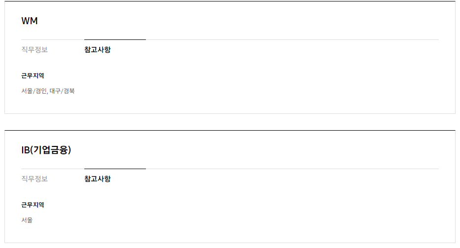Viewport: 460px width, 248px height.
Task: Open the 직무정보 tab in the WM card
Action: point(35,50)
